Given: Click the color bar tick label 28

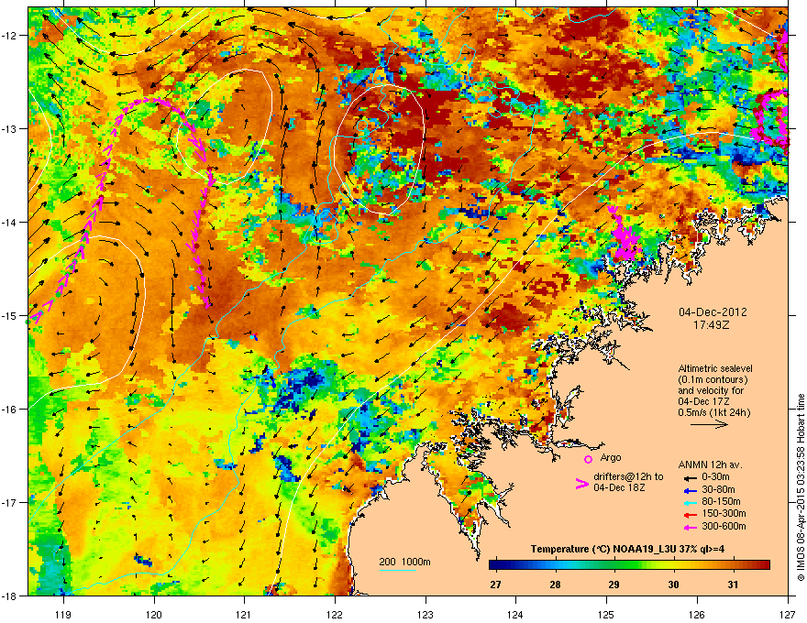Looking at the screenshot, I should pos(555,585).
